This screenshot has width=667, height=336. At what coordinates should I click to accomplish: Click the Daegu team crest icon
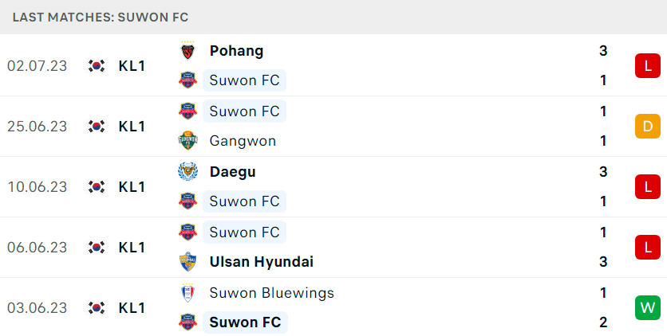pos(187,172)
